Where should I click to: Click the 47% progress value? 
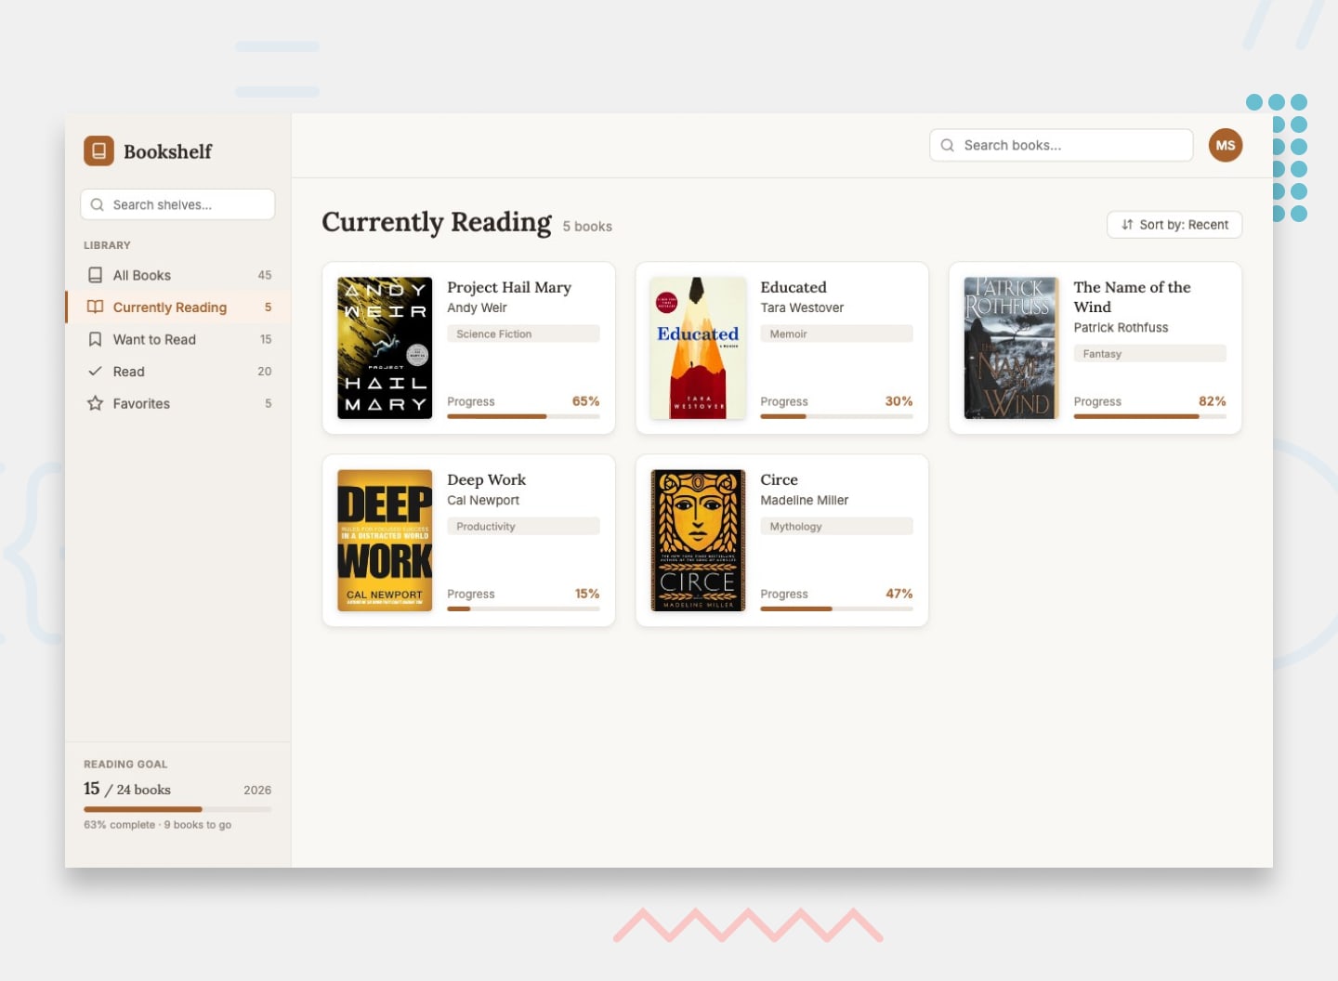click(x=899, y=594)
